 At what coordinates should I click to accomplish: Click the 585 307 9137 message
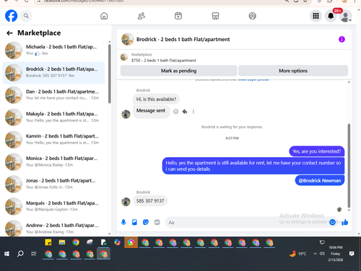pos(150,201)
